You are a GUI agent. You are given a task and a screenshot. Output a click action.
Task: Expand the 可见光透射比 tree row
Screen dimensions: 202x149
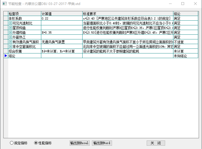tap(10, 23)
